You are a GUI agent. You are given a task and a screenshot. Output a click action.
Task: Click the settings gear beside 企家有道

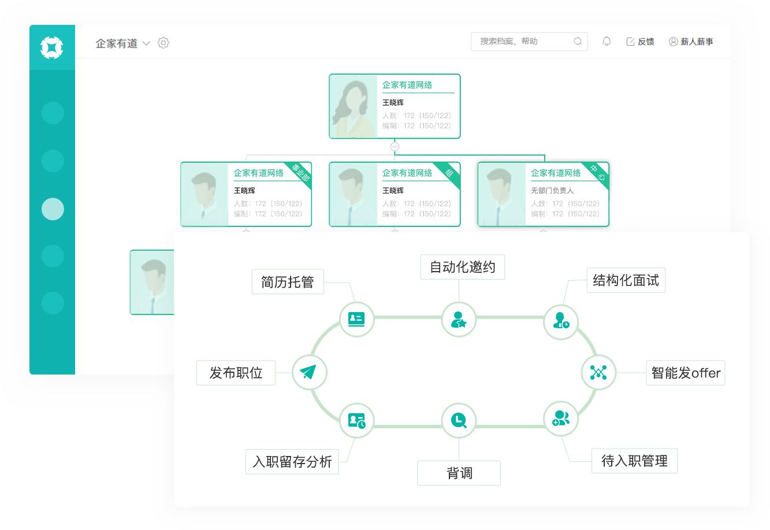pos(163,43)
